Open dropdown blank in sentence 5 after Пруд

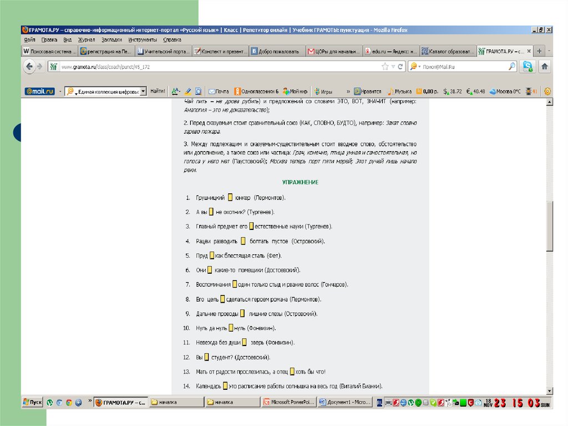pyautogui.click(x=211, y=255)
